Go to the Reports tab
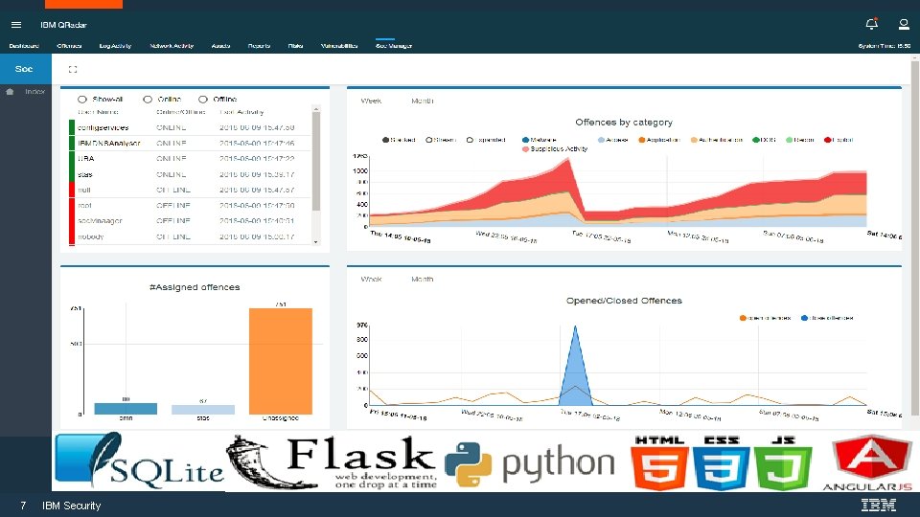Screen dimensions: 920x517 tap(259, 46)
